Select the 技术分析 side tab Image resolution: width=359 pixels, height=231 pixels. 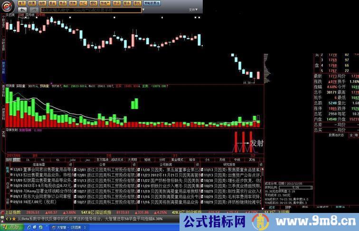point(3,66)
